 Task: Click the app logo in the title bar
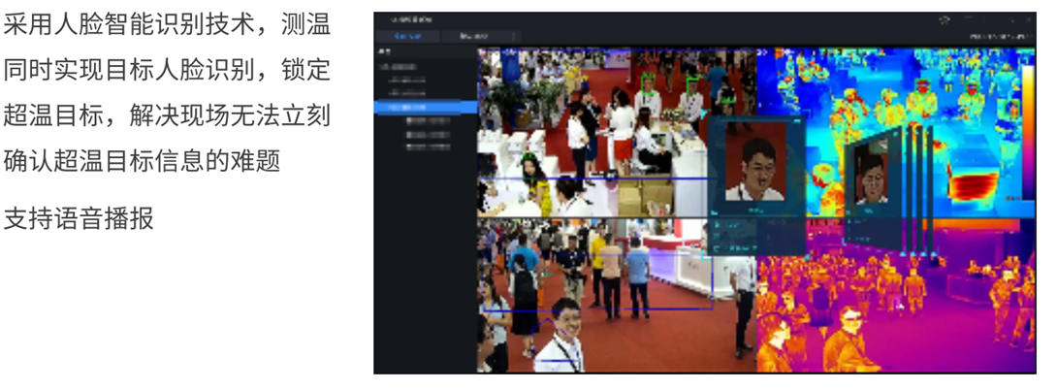pyautogui.click(x=393, y=19)
